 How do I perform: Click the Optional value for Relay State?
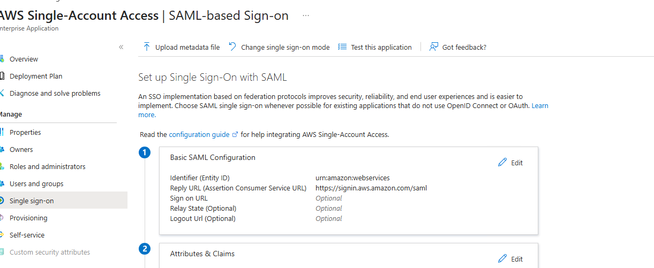coord(329,208)
